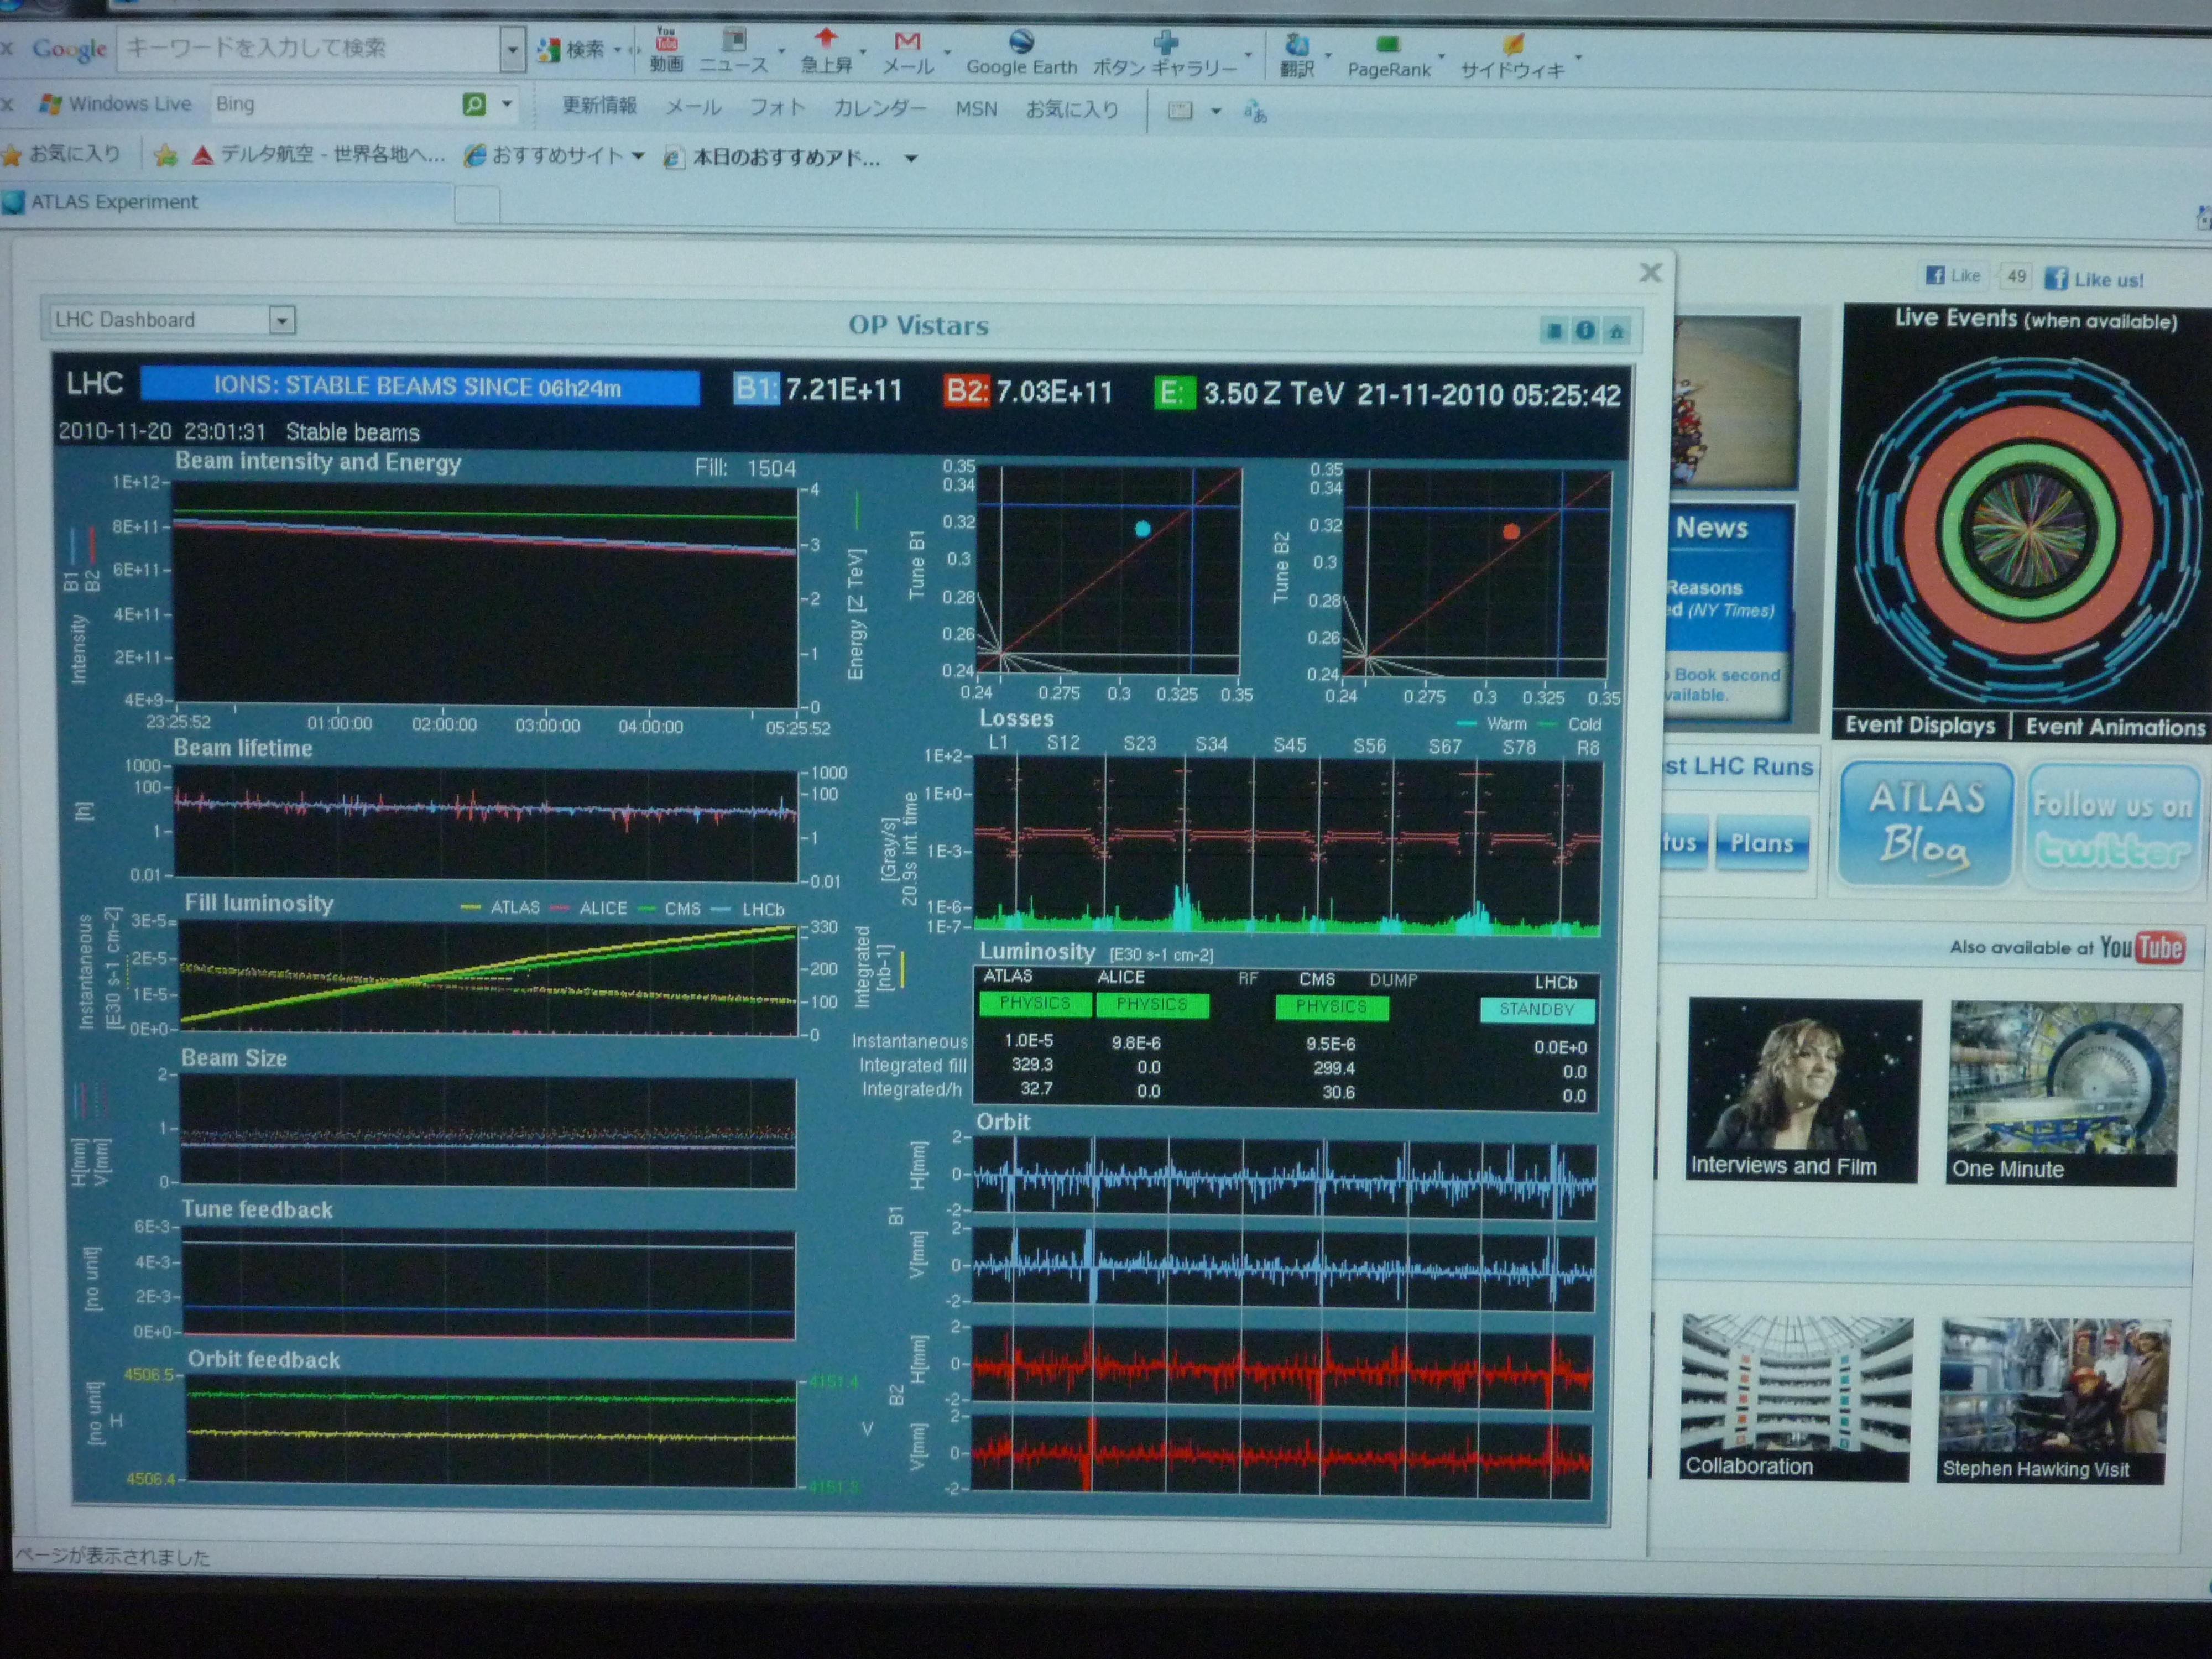Click the Facebook Like us! link
This screenshot has width=2212, height=1659.
[x=2094, y=279]
